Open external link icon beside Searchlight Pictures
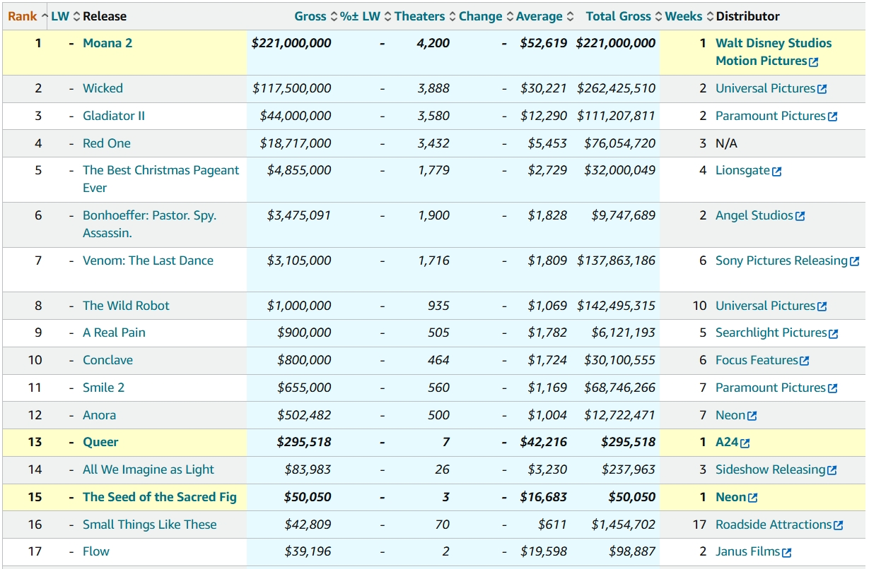 point(833,334)
